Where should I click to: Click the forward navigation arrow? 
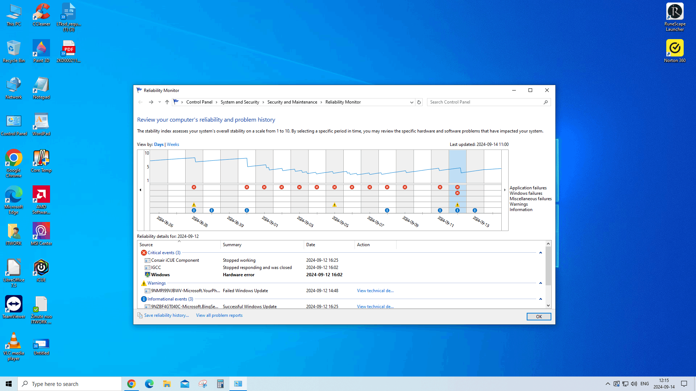(151, 102)
